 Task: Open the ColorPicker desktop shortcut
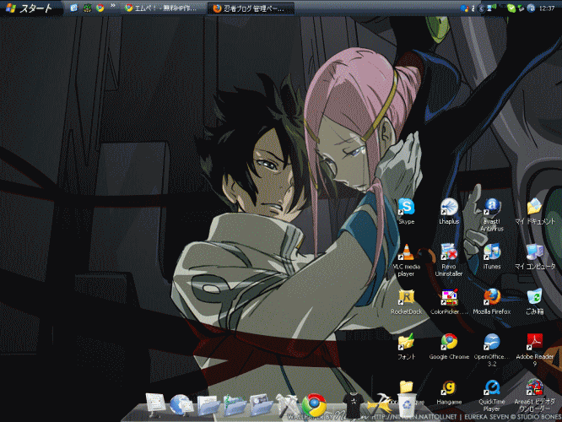pos(449,301)
